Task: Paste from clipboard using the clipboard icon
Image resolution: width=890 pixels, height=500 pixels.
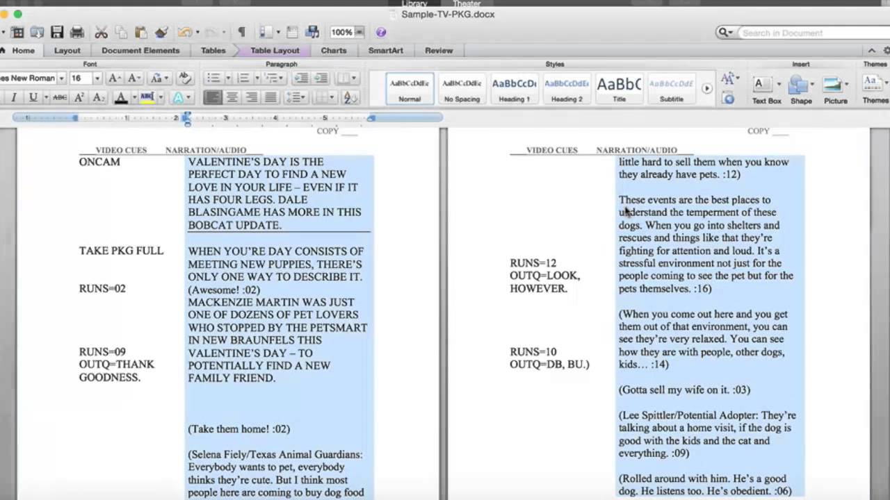Action: pos(141,32)
